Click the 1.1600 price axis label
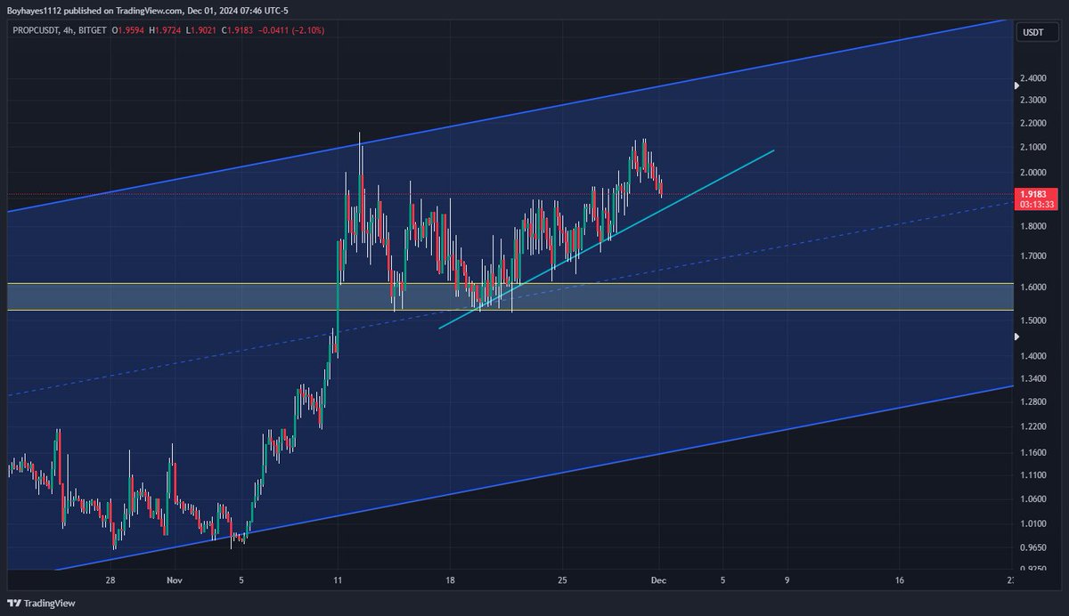The image size is (1069, 616). click(x=1034, y=453)
